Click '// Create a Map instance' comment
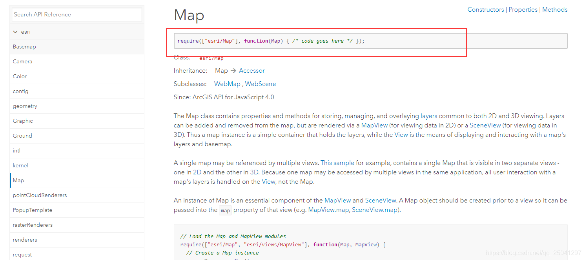Viewport: 585px width, 260px height. coord(222,253)
